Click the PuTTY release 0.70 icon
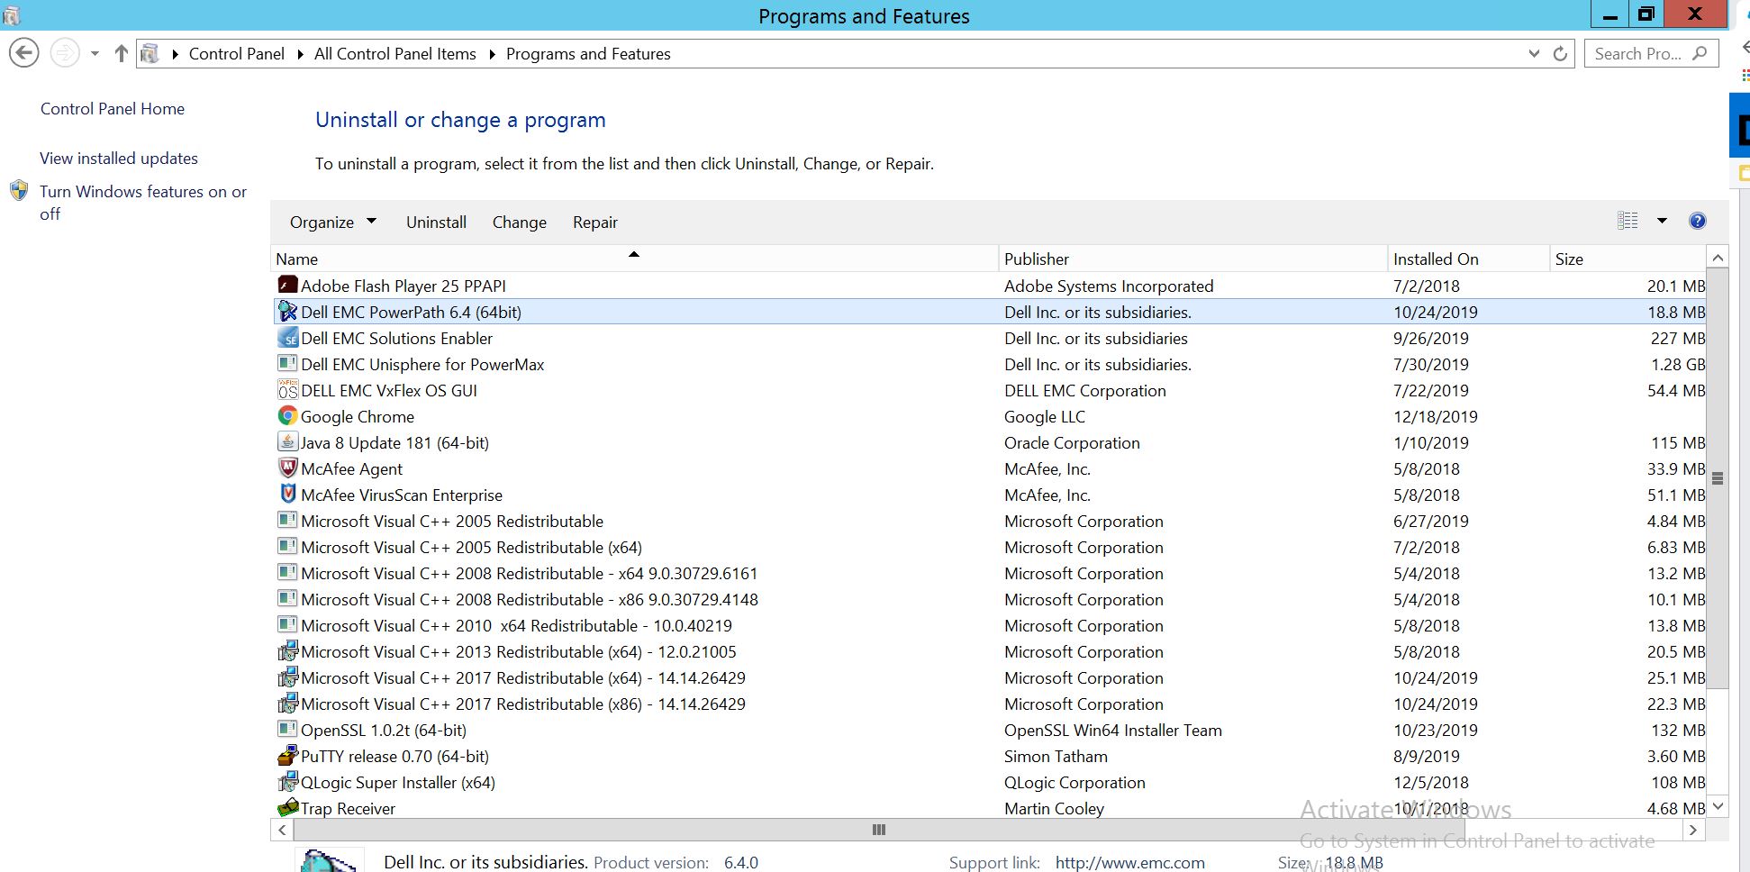 (287, 755)
